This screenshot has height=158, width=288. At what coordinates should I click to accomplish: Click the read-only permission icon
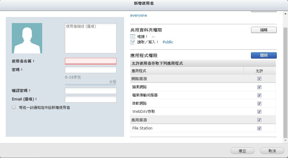coord(133,37)
